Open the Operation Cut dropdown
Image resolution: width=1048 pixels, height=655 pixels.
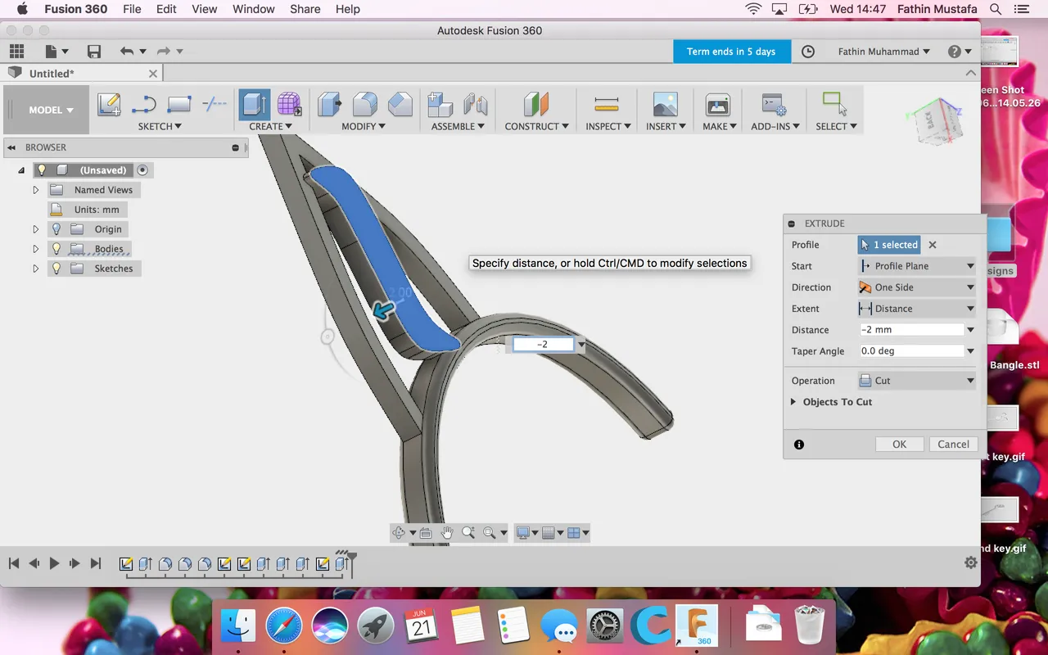point(917,381)
